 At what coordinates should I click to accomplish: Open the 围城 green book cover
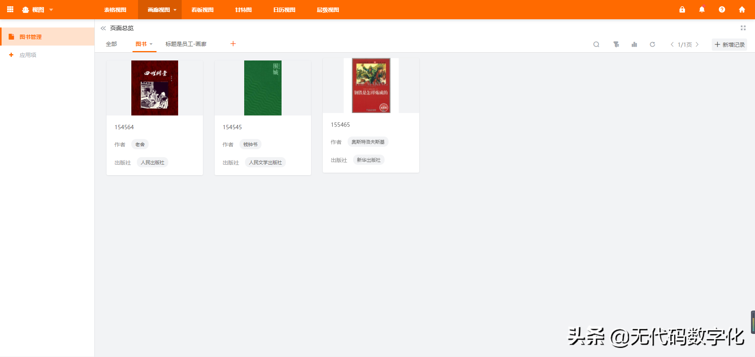click(x=263, y=88)
